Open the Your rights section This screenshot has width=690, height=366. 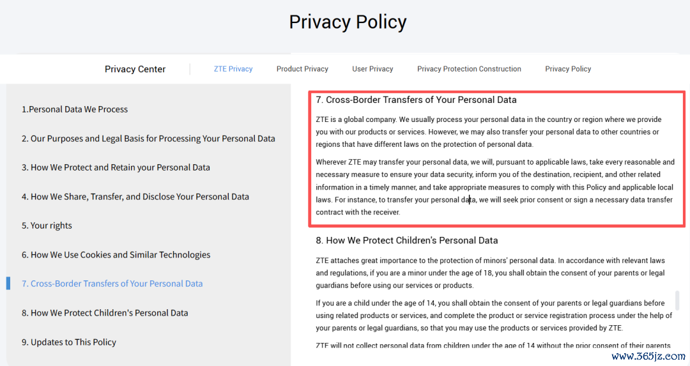pyautogui.click(x=47, y=225)
